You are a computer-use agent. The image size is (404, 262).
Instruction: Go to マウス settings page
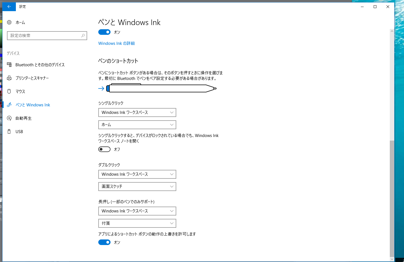[20, 91]
